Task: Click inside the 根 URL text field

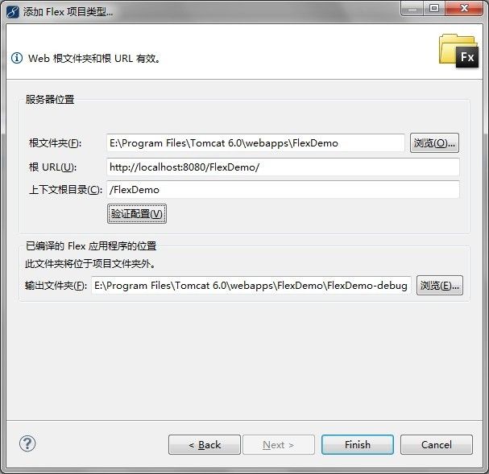Action: (x=283, y=167)
